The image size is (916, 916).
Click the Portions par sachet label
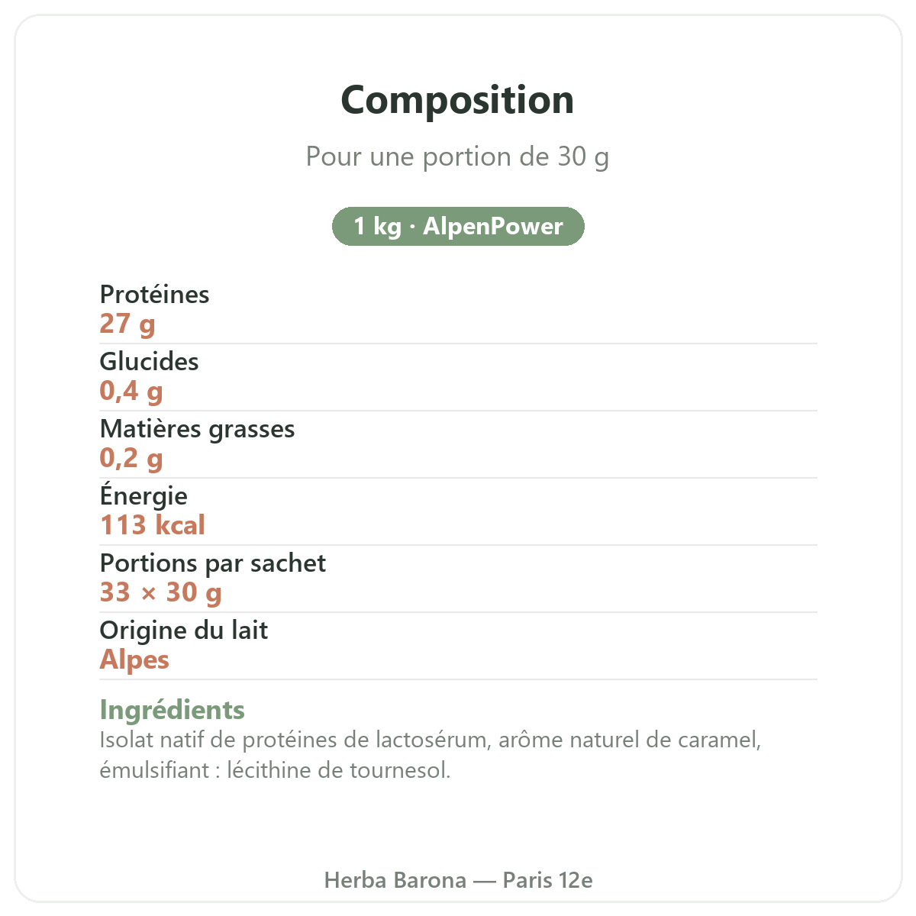tap(213, 563)
